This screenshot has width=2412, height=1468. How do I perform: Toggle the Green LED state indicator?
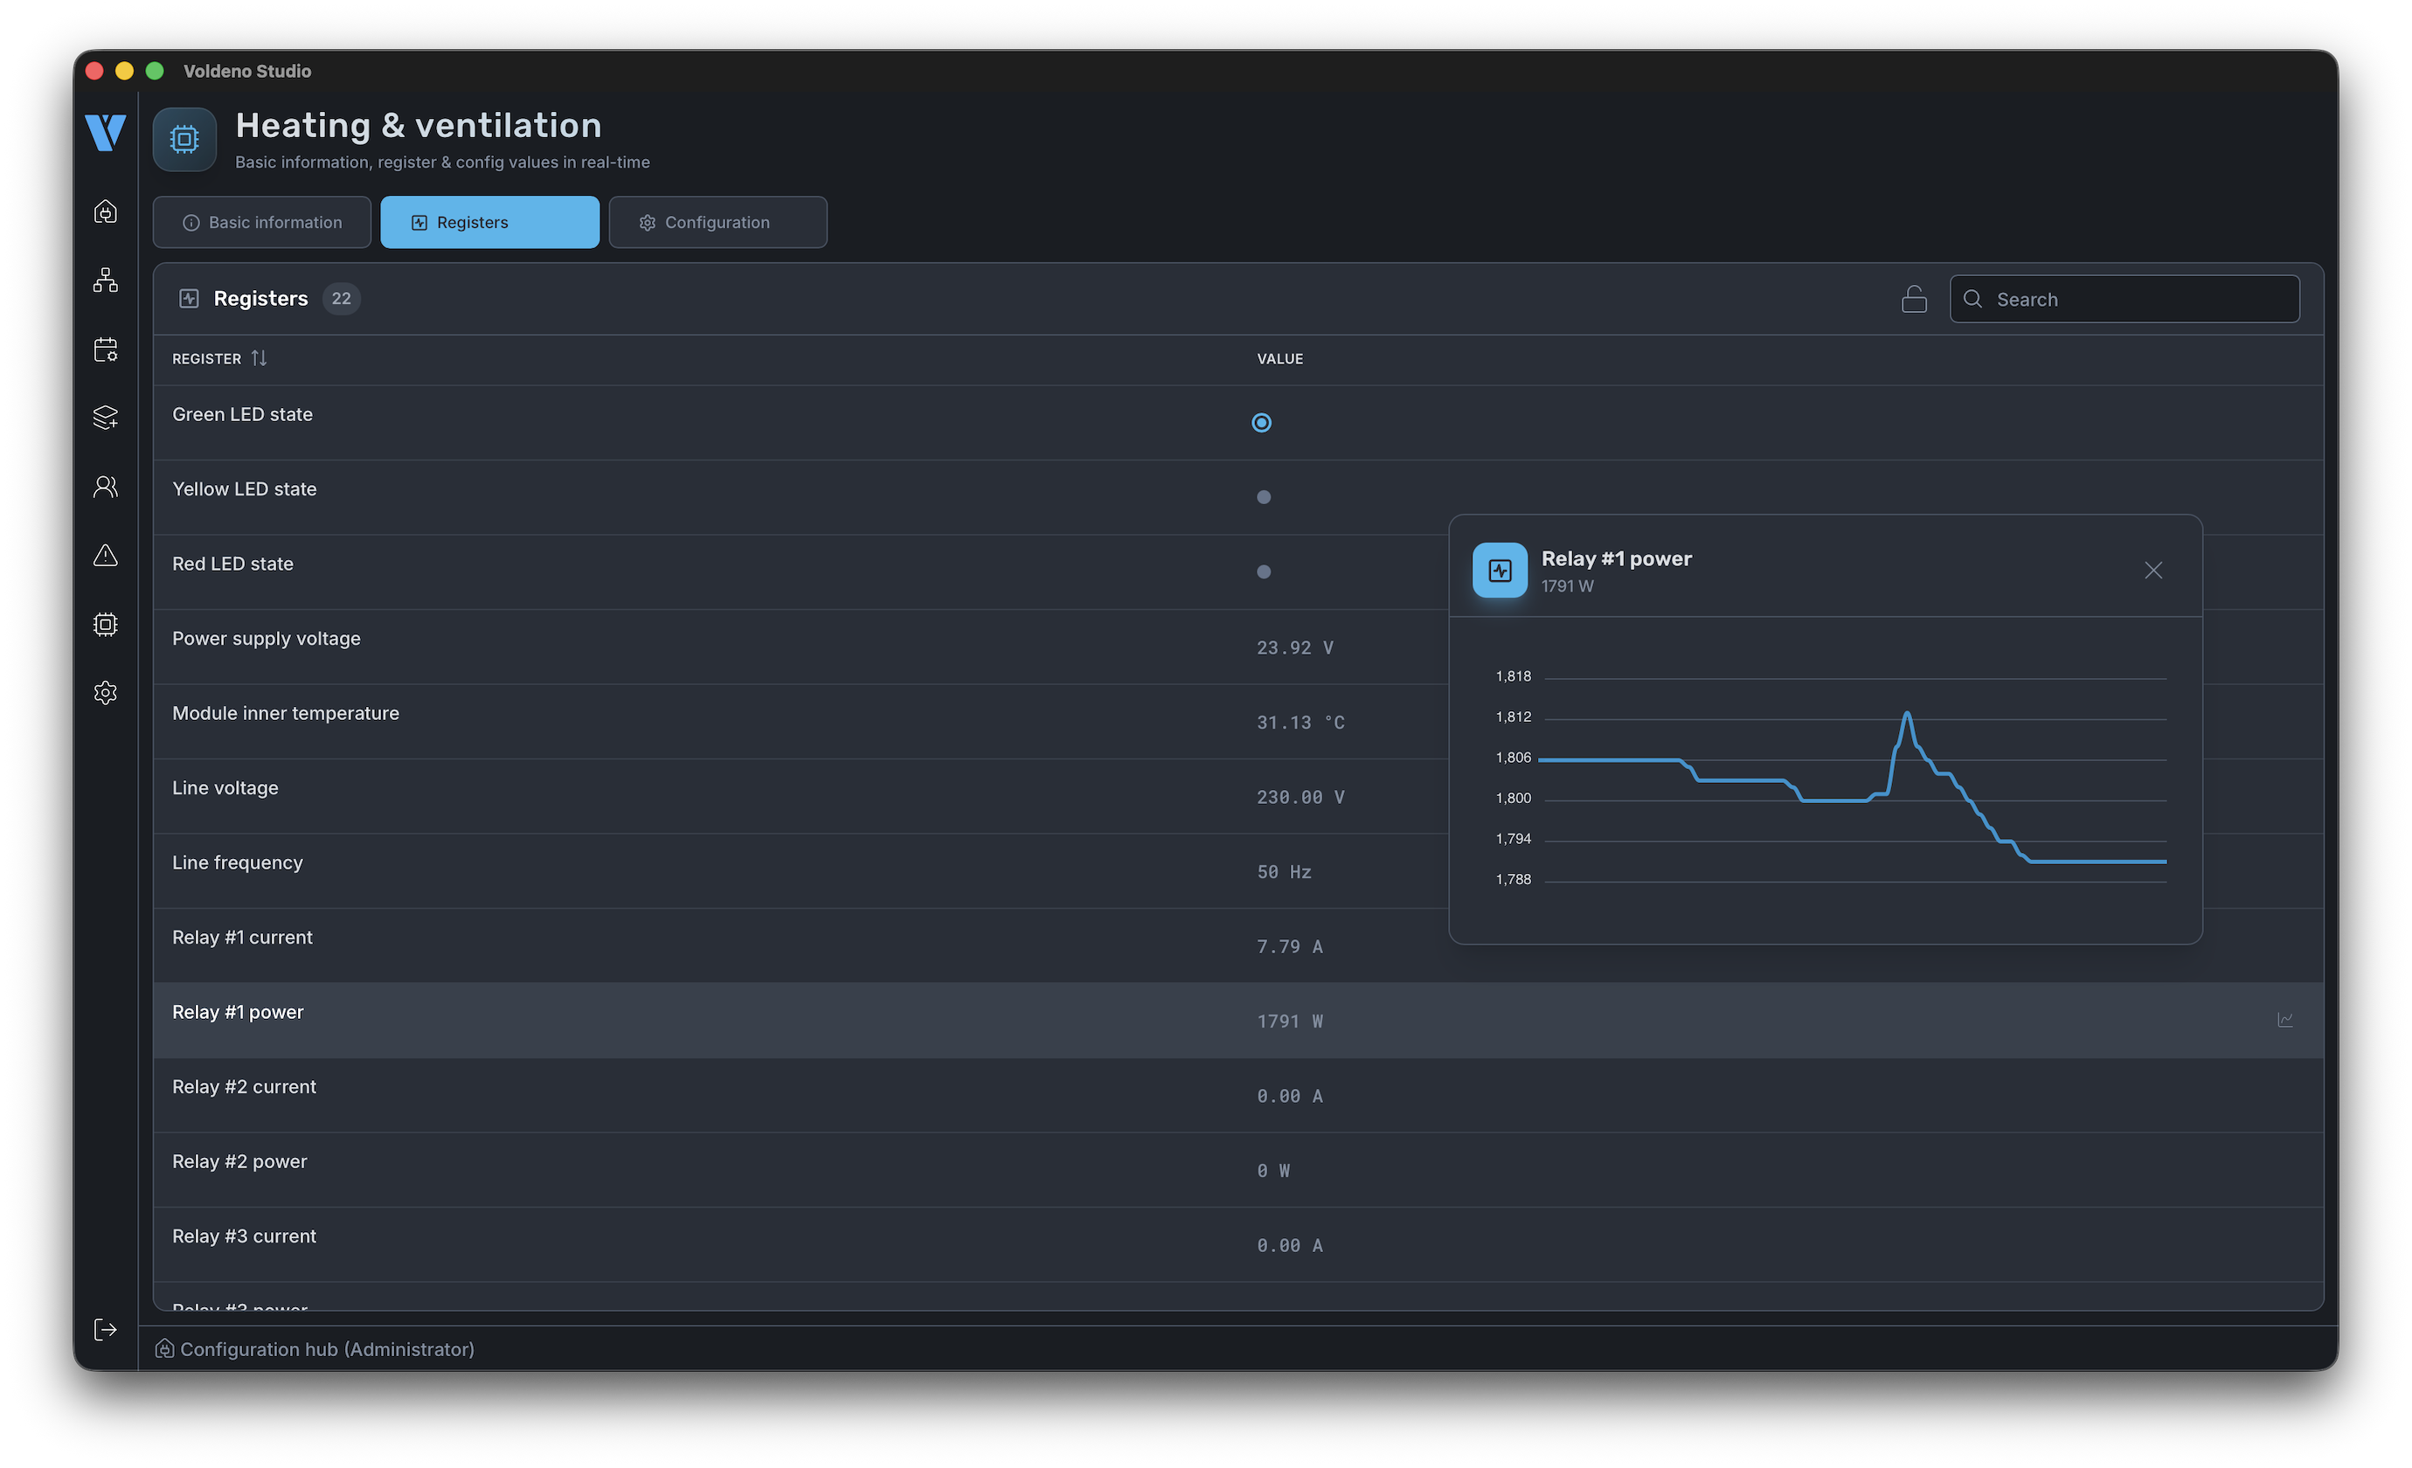1261,422
